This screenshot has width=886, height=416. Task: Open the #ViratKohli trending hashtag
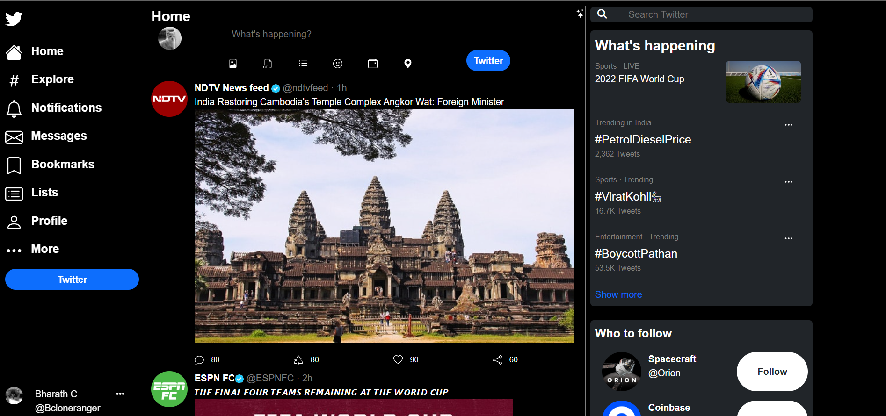pyautogui.click(x=628, y=196)
